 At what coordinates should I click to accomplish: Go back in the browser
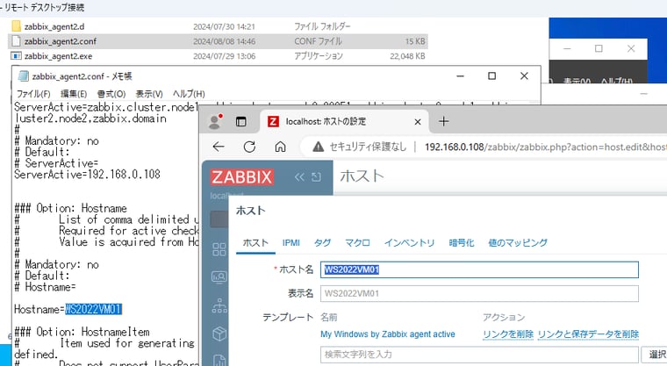tap(219, 147)
